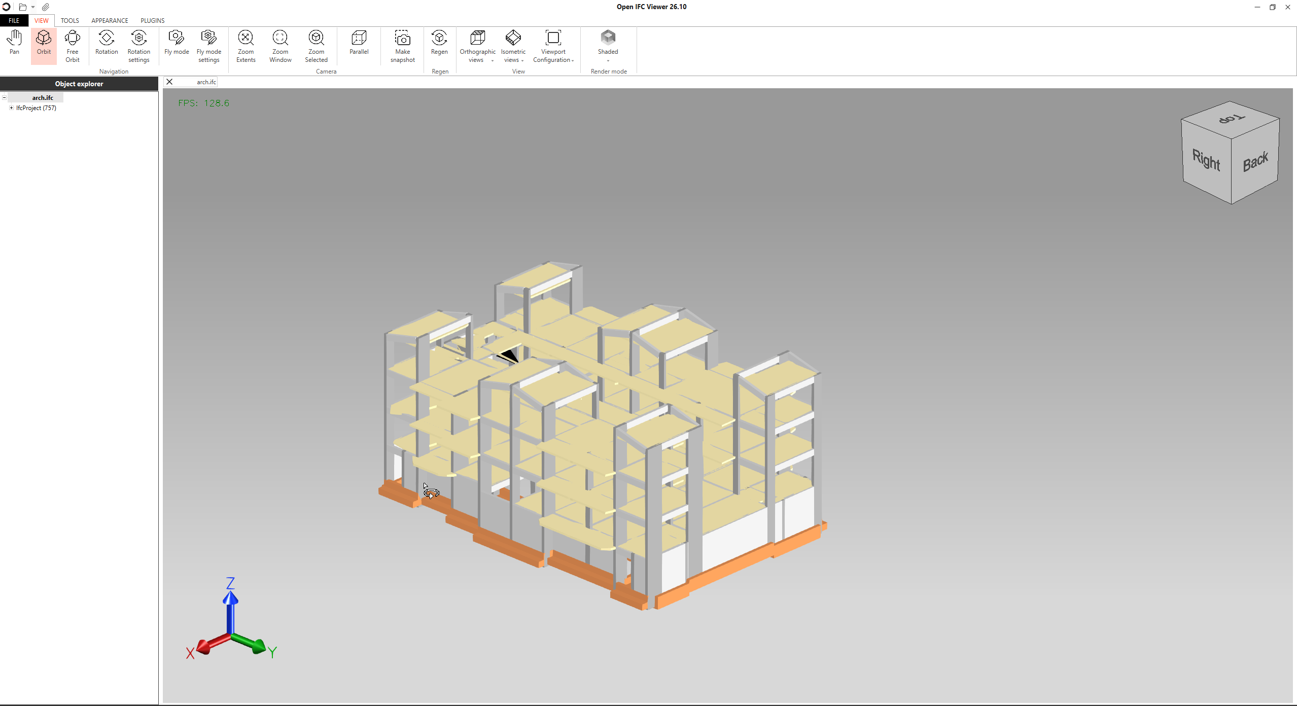Open the APPEARANCE menu tab
The width and height of the screenshot is (1297, 706).
pos(109,20)
